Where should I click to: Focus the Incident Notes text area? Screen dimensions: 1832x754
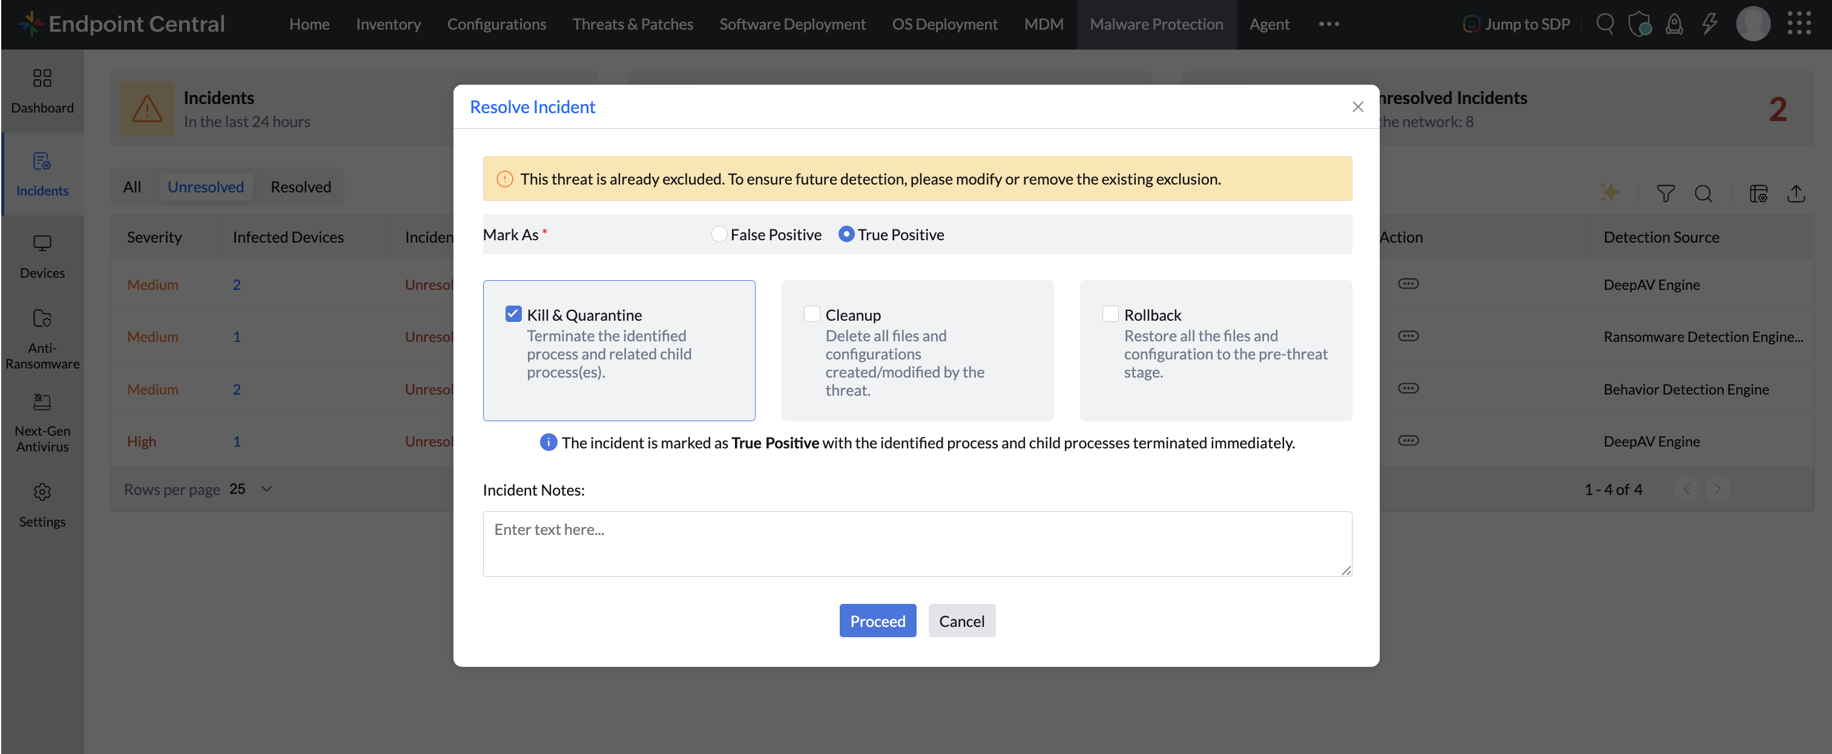(917, 543)
